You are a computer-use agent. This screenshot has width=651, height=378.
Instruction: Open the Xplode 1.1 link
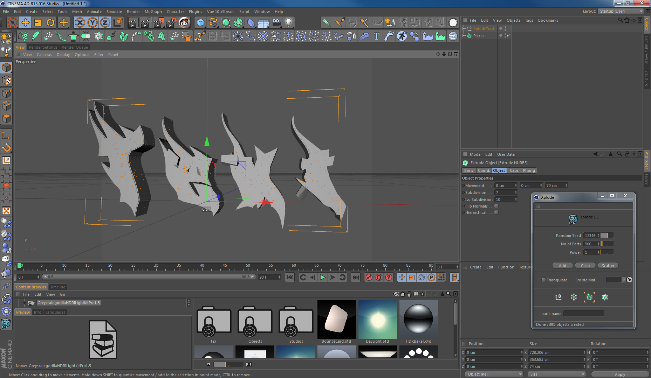pos(589,217)
